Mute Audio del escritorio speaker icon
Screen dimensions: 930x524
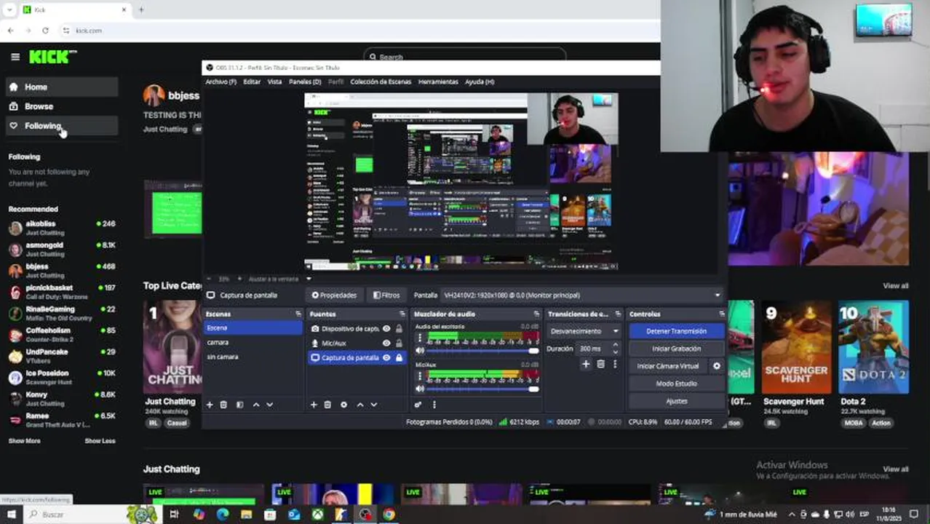coord(419,351)
